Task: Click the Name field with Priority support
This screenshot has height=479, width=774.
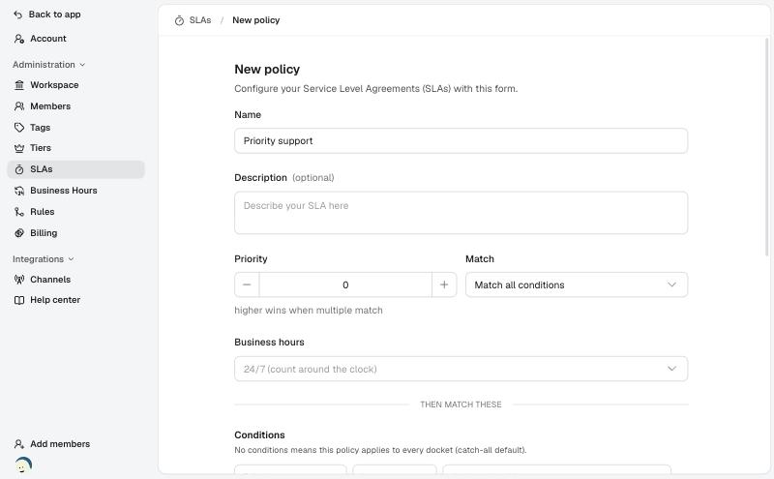Action: 461,140
